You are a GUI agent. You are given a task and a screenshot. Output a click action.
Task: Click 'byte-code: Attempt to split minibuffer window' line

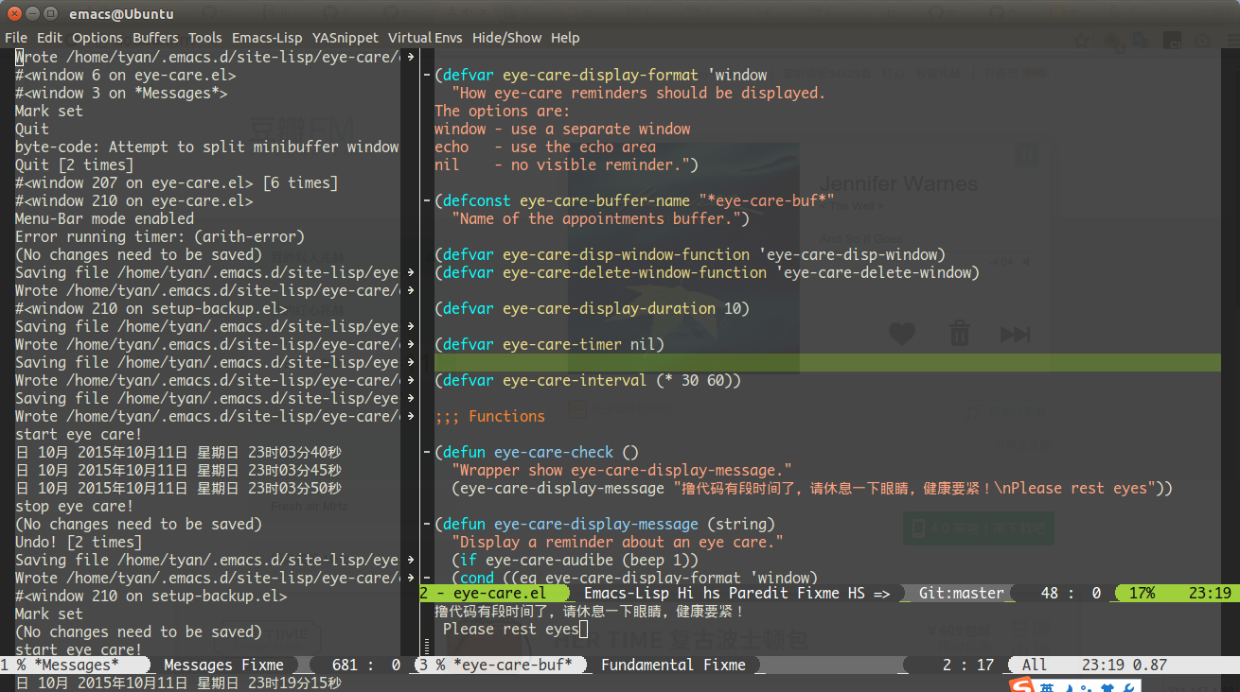(x=207, y=147)
